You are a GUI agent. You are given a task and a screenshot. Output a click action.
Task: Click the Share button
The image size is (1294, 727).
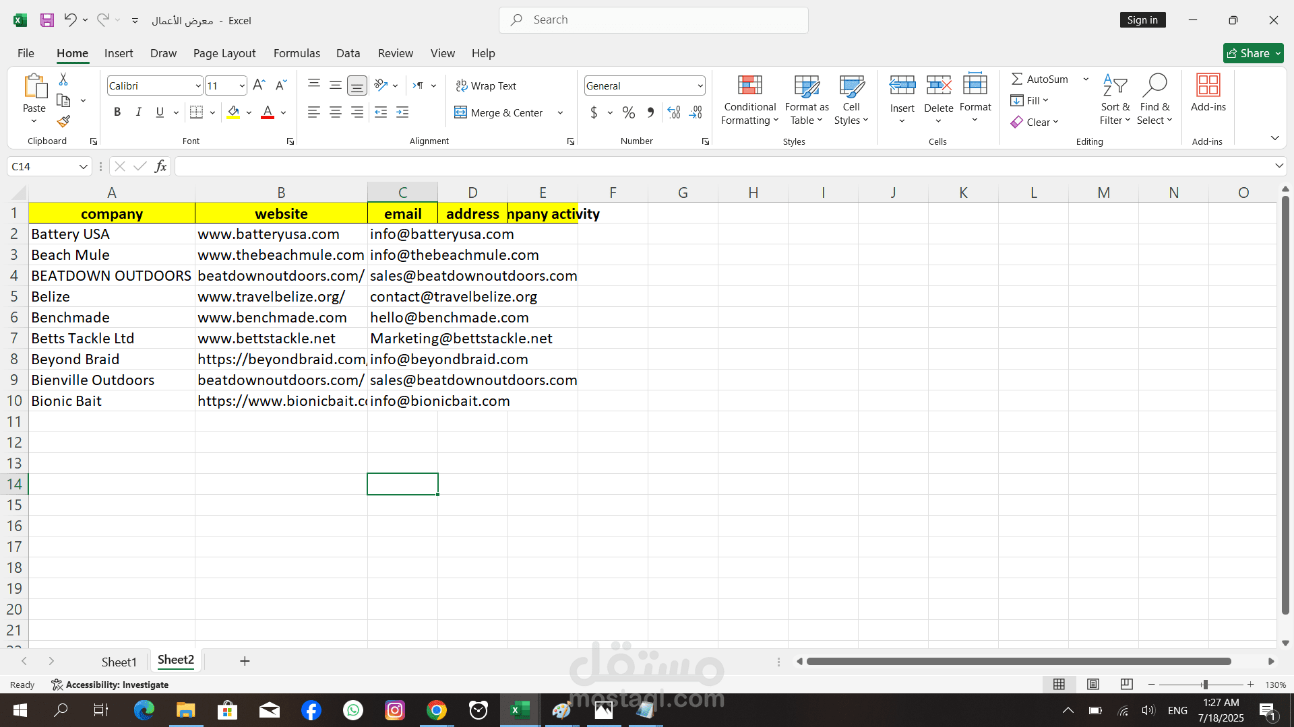(x=1253, y=53)
